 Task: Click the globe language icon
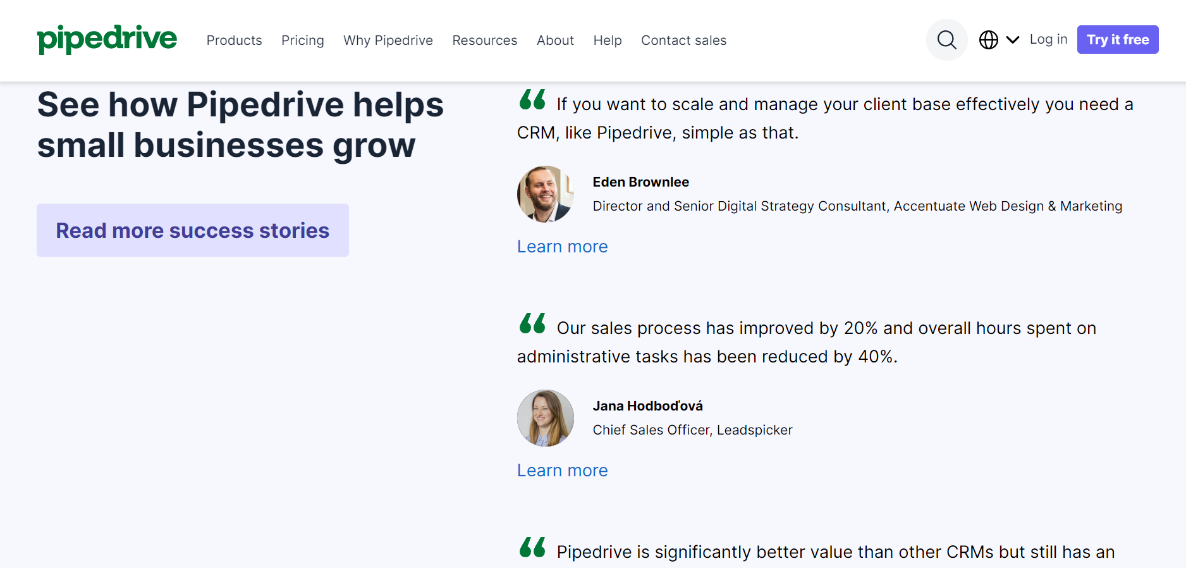989,40
